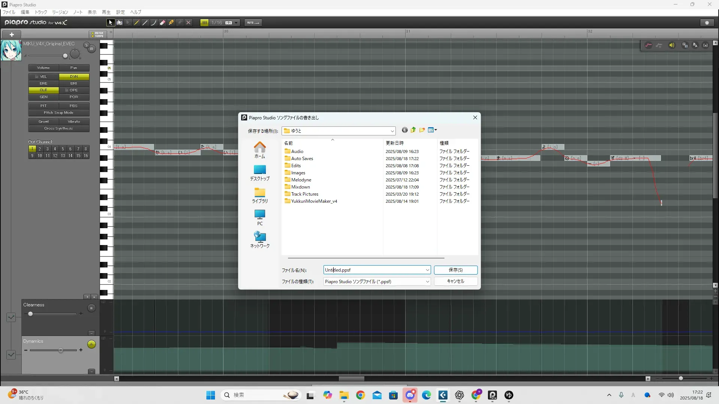Open the file type dropdown
Image resolution: width=719 pixels, height=404 pixels.
[427, 282]
